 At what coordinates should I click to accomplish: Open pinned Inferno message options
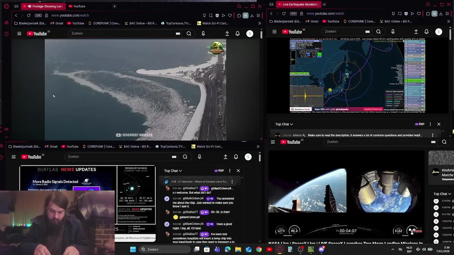433,135
